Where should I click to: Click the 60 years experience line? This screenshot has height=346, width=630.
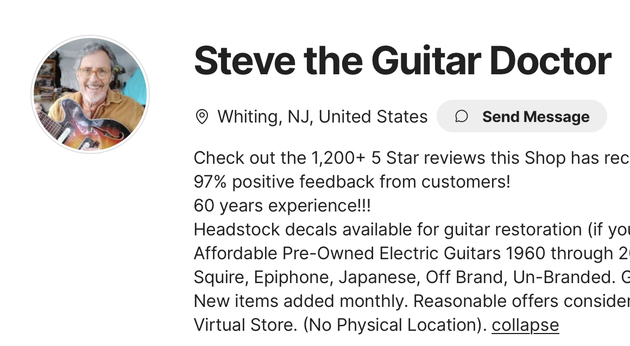(282, 206)
